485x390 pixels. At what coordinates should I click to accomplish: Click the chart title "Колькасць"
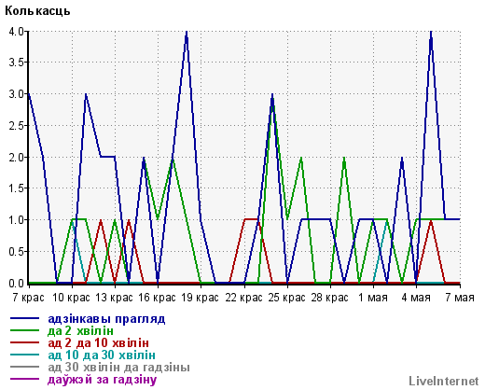37,11
